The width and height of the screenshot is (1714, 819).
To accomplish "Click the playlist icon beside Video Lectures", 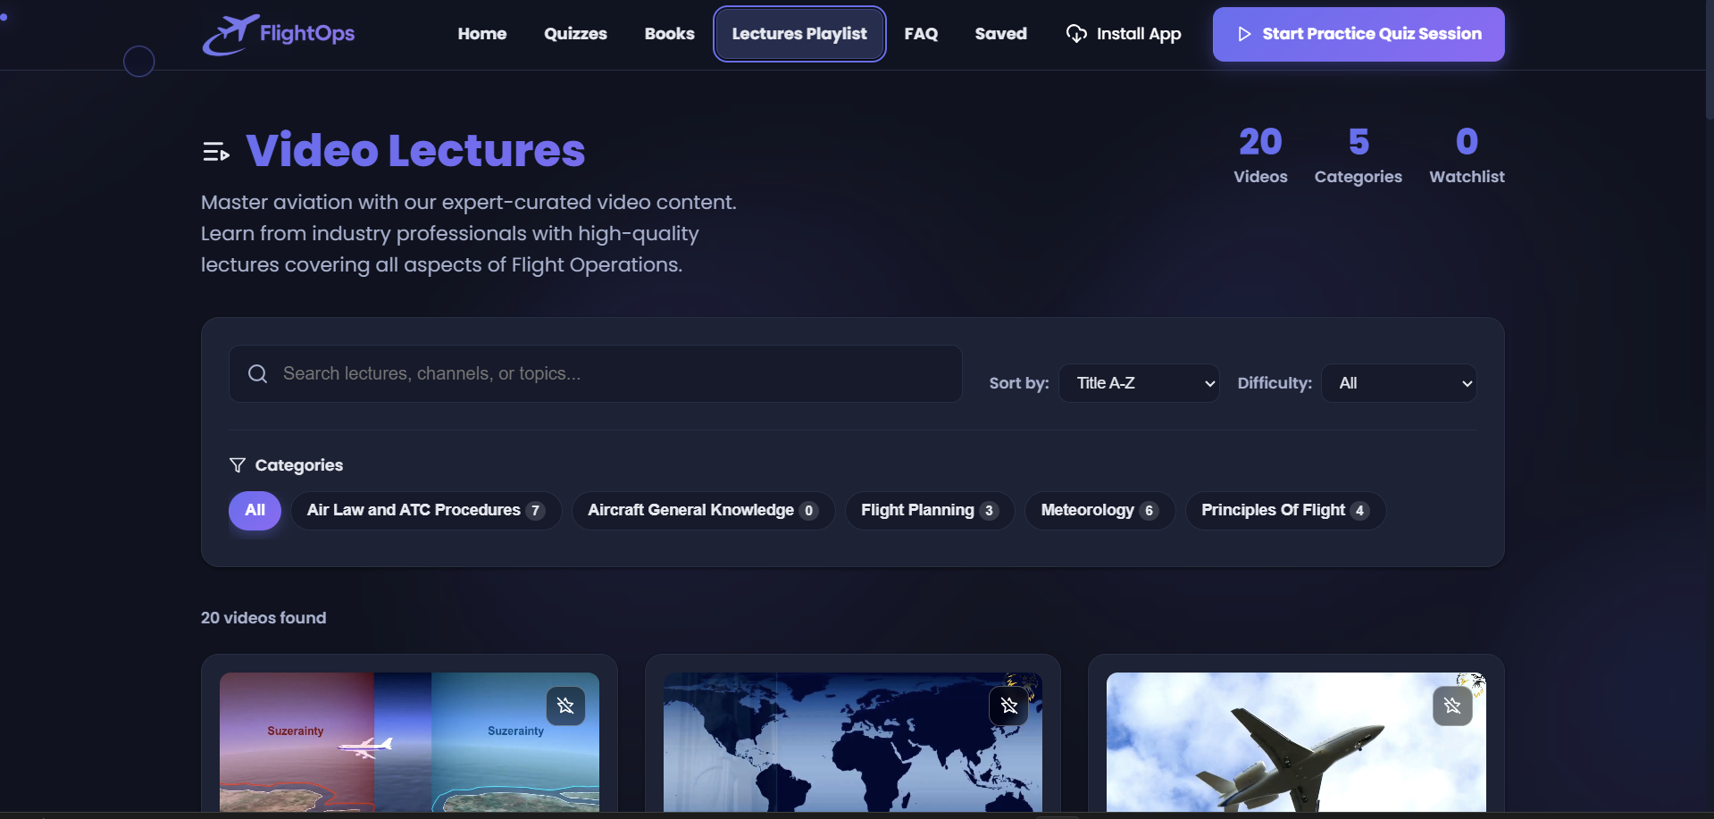I will pyautogui.click(x=216, y=152).
